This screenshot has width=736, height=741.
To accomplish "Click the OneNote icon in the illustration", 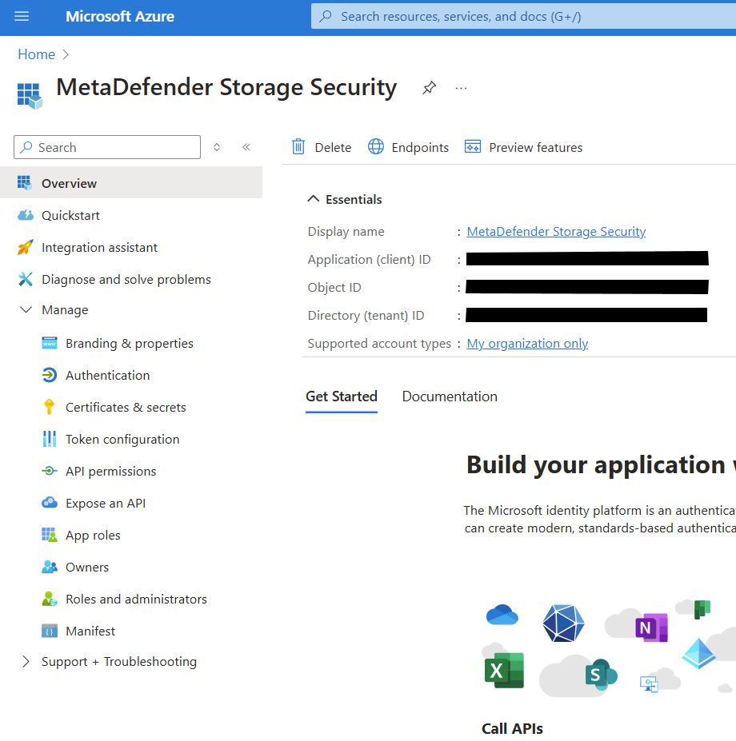I will pyautogui.click(x=651, y=627).
